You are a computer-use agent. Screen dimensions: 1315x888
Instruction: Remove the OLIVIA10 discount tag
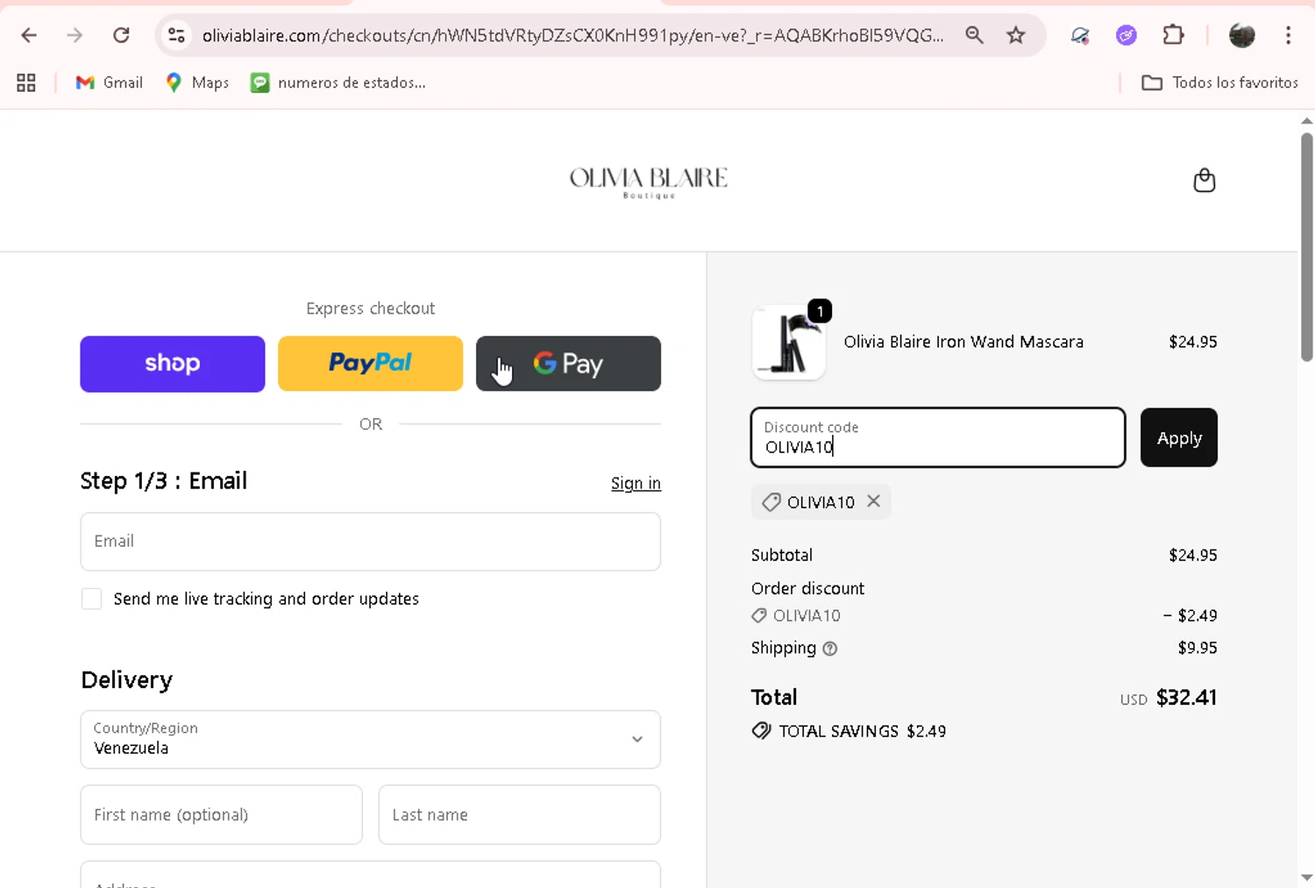click(873, 501)
